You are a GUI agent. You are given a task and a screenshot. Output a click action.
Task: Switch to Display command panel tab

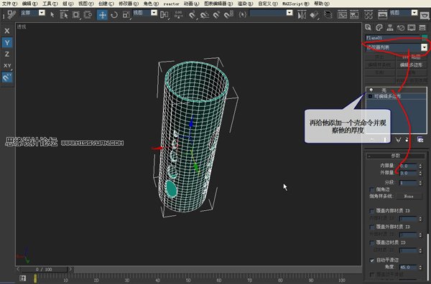(412, 27)
